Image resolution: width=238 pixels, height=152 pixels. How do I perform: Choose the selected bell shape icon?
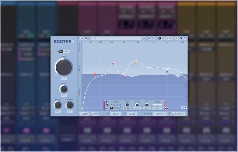(112, 108)
